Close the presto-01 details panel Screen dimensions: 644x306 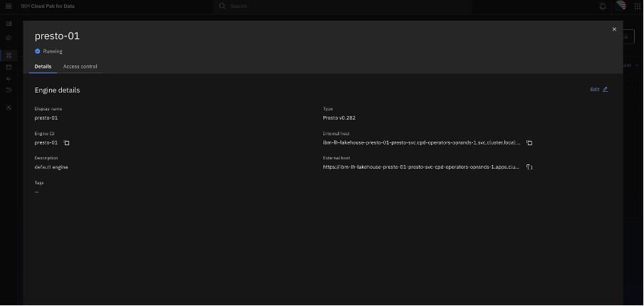coord(614,29)
